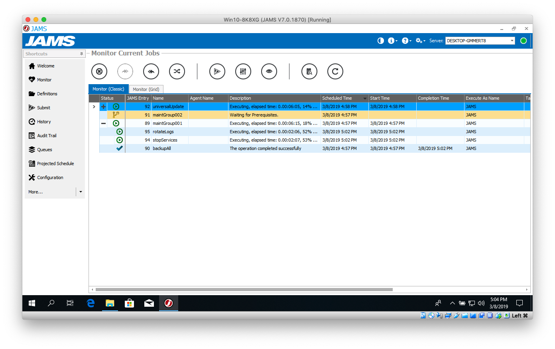This screenshot has height=349, width=555.
Task: Toggle the contrast theme icon
Action: coord(380,41)
